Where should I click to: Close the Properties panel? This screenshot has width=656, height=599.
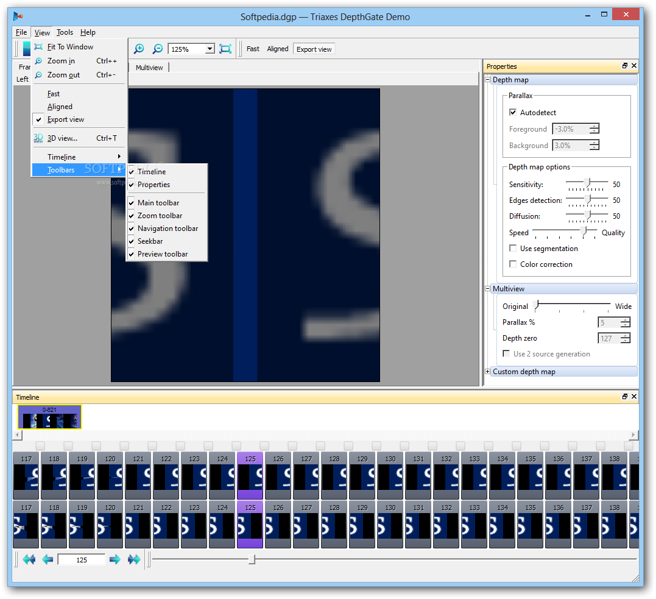click(634, 66)
